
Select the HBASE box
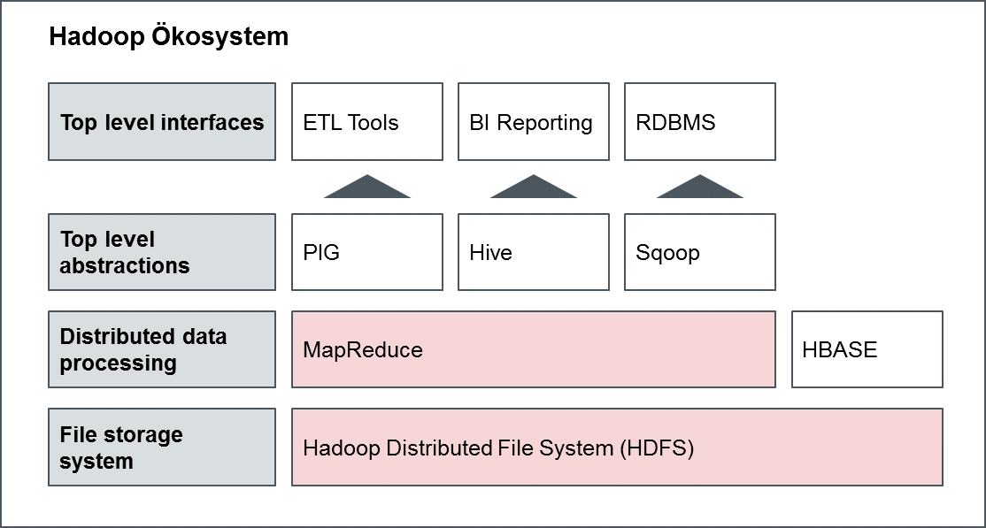pos(867,349)
